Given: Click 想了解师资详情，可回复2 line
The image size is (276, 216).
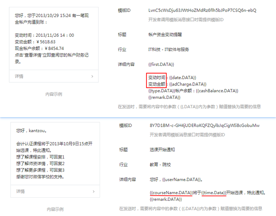Looking at the screenshot, I should tap(40, 164).
